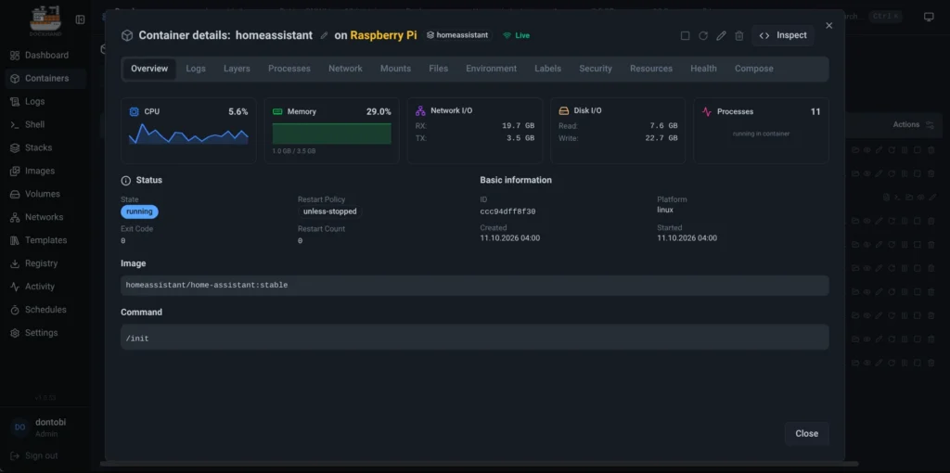Click the 22.7 GB disk write value

[661, 138]
